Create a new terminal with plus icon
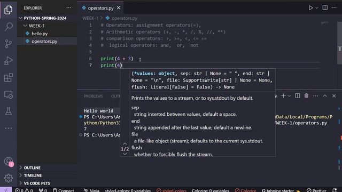The width and height of the screenshot is (342, 192). [283, 96]
